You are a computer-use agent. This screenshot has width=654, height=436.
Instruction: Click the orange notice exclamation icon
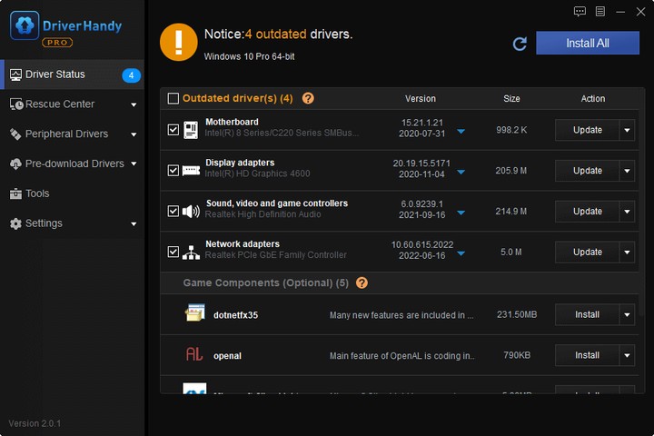coord(179,42)
